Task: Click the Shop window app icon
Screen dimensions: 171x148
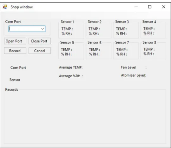Action: coord(5,7)
